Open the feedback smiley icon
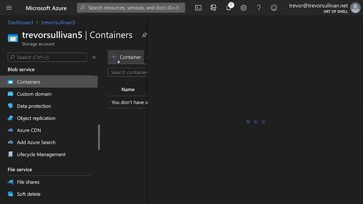Viewport: 363px width, 204px height. pos(274,8)
